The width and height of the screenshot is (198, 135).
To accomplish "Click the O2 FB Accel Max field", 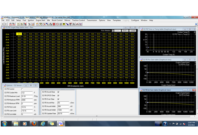I will (63, 103).
